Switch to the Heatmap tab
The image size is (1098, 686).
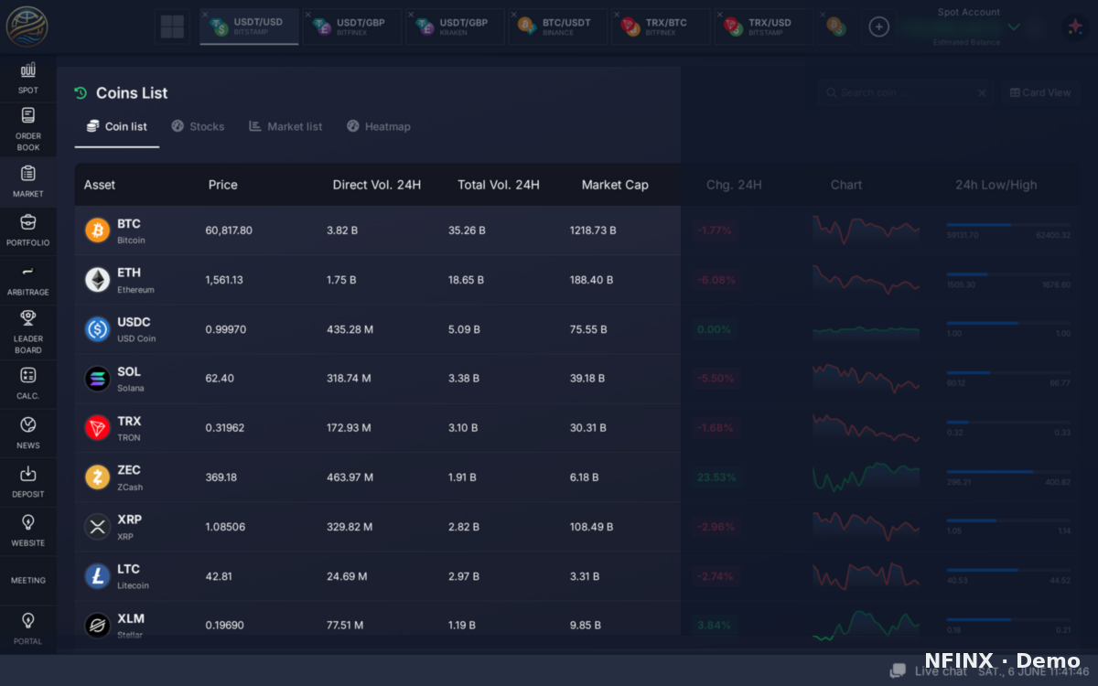coord(379,126)
